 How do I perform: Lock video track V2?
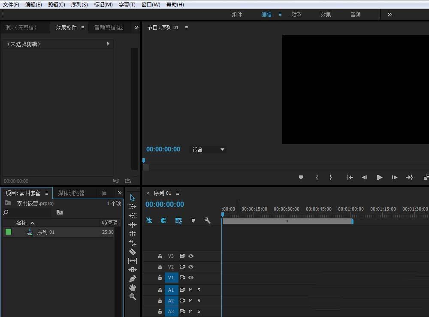(159, 267)
